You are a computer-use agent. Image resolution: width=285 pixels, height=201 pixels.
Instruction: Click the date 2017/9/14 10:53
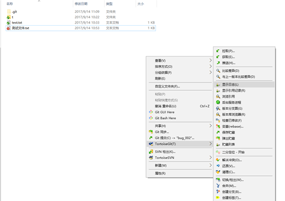pos(87,28)
